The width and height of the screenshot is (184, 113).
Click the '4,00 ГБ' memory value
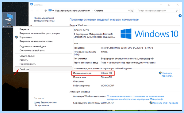tap(104, 52)
